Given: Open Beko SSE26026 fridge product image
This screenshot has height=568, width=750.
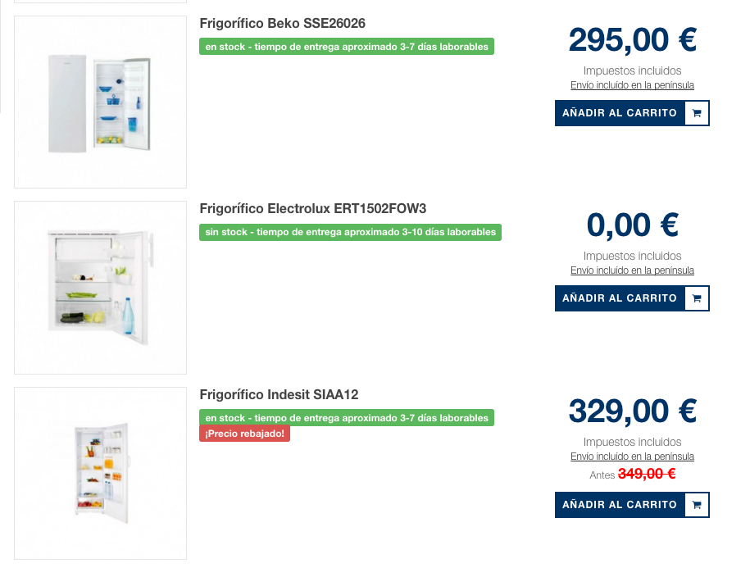Looking at the screenshot, I should coord(100,102).
